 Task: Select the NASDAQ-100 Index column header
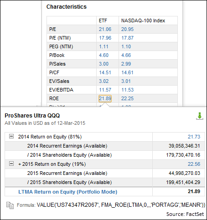coord(143,20)
